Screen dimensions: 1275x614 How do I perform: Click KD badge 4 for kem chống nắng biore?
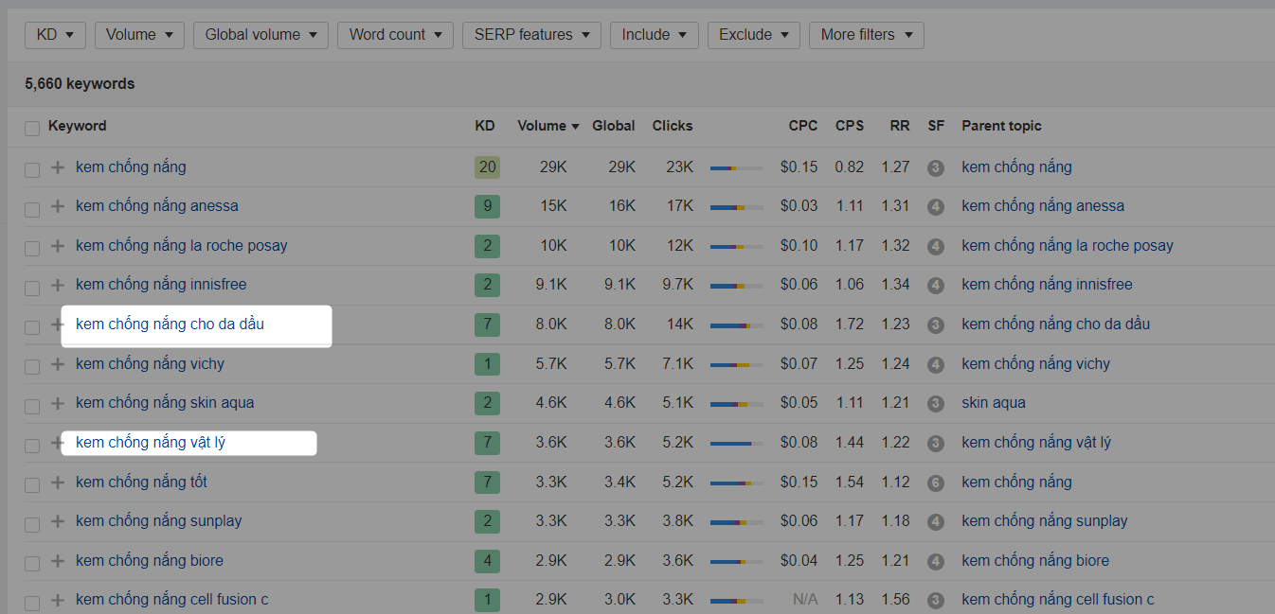pyautogui.click(x=487, y=561)
